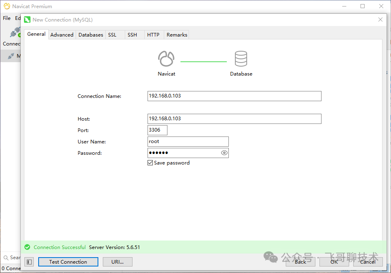
Task: Click the Port: label
Action: click(83, 130)
